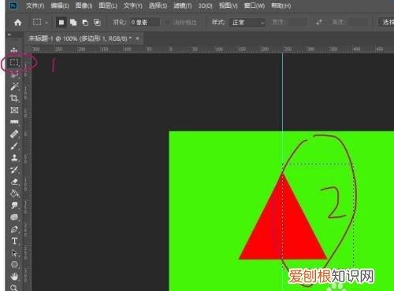Select the Lasso tool

point(14,75)
